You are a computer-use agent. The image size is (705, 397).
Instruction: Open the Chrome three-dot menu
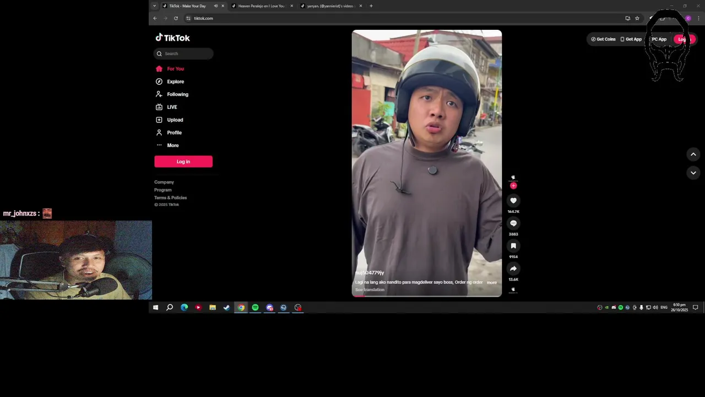(699, 18)
